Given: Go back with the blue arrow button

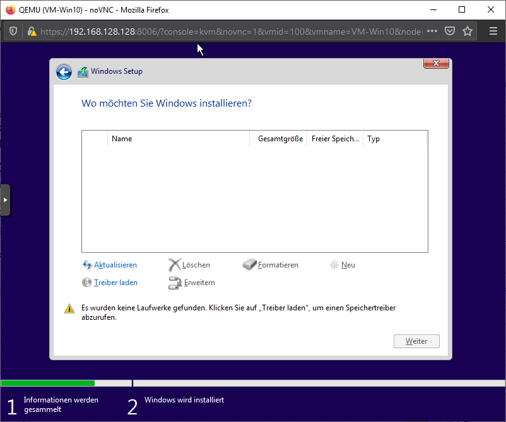Looking at the screenshot, I should pyautogui.click(x=64, y=72).
